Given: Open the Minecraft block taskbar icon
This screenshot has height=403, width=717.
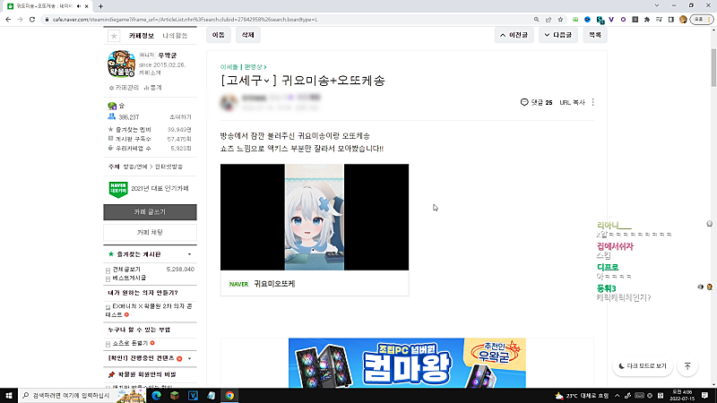Looking at the screenshot, I should coord(175,395).
